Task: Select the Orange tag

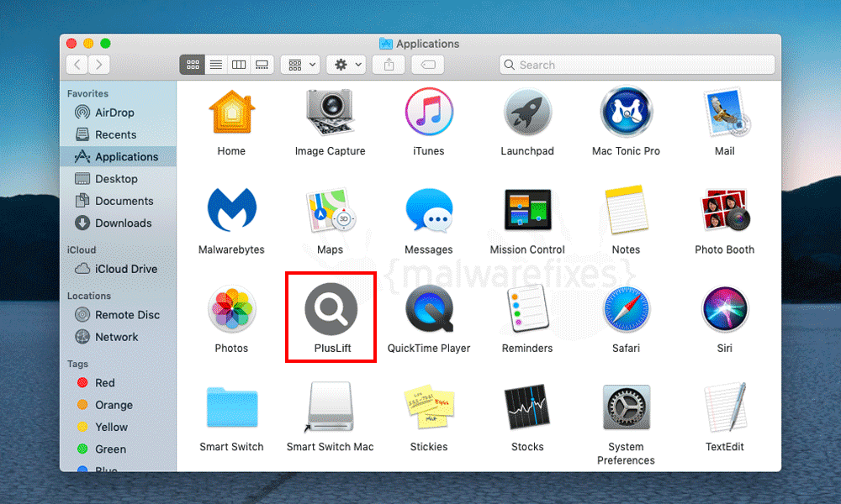Action: (118, 405)
